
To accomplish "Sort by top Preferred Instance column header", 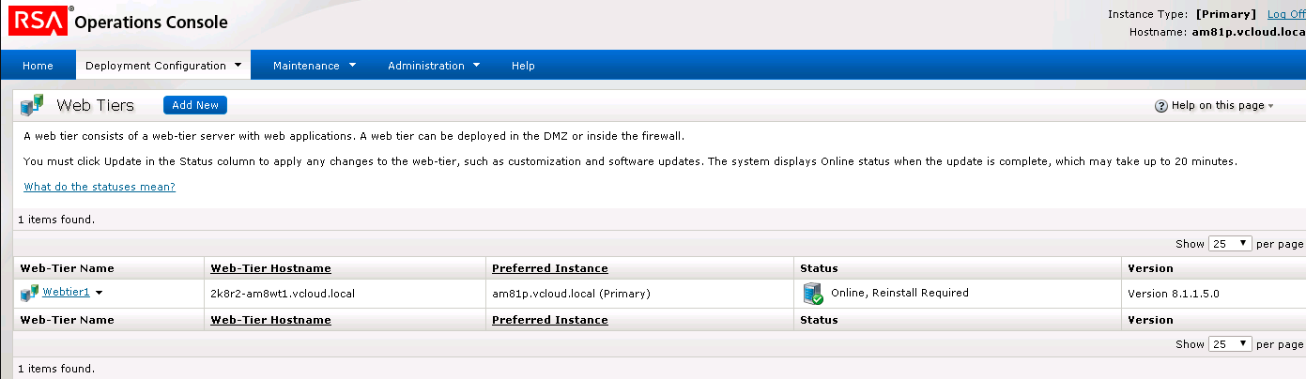I will coord(549,268).
